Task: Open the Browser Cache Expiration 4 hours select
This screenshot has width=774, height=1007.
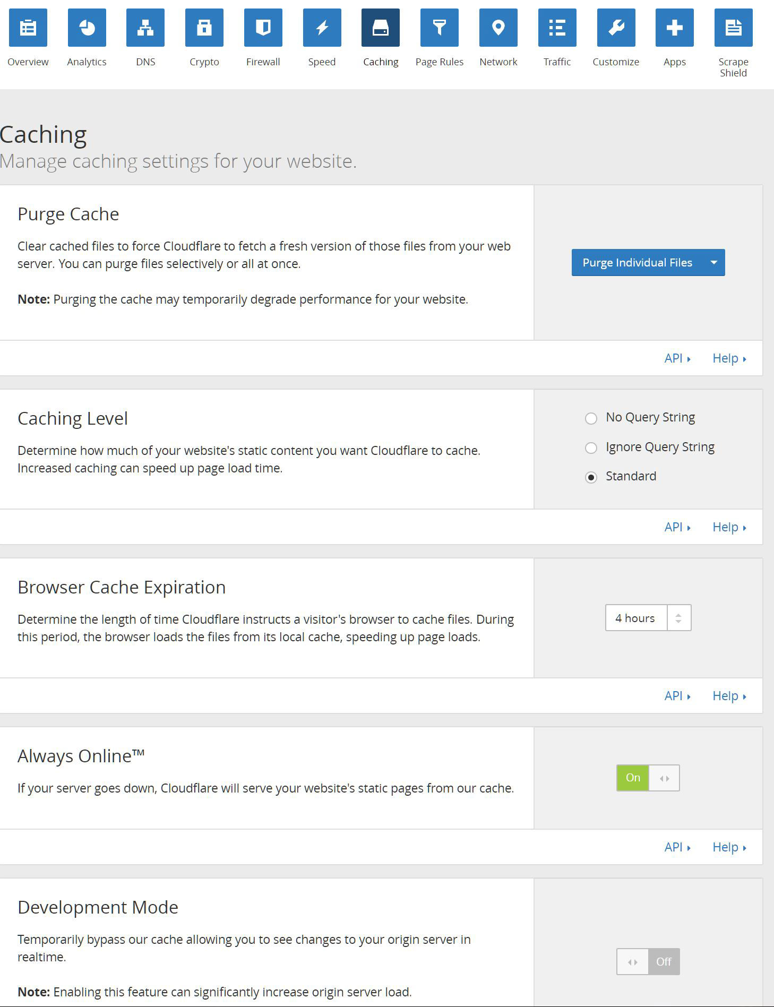Action: tap(648, 618)
